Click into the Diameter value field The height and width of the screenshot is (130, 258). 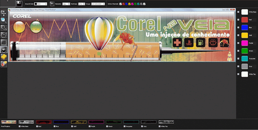[x=65, y=4]
